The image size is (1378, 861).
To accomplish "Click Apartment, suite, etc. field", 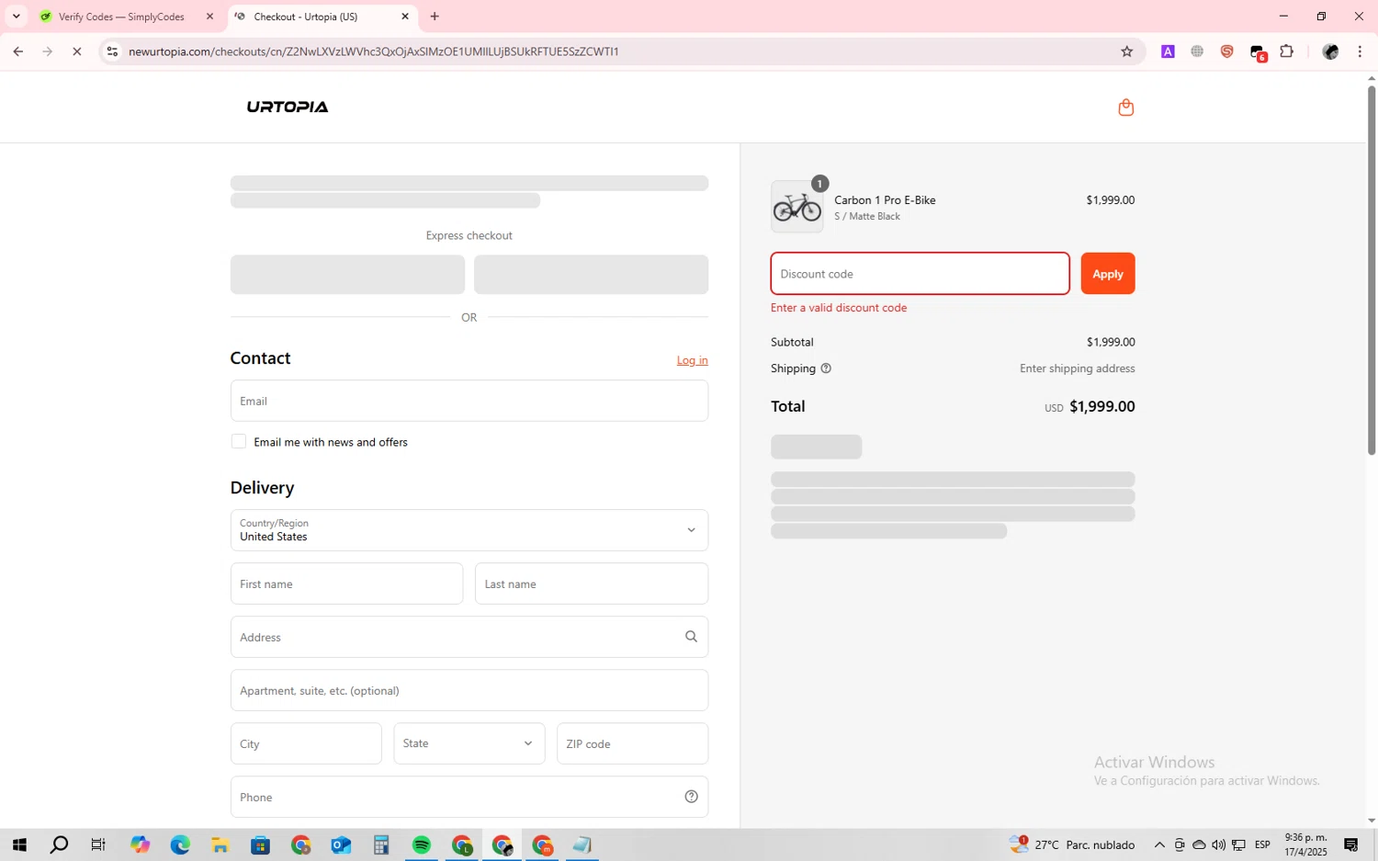I will pyautogui.click(x=469, y=690).
